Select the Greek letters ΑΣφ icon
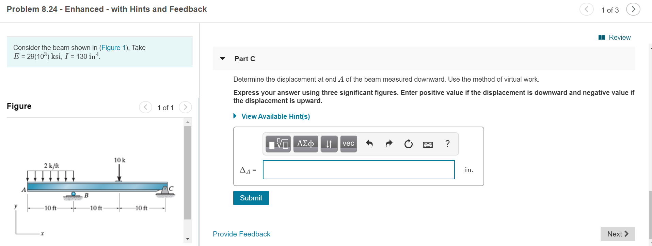The width and height of the screenshot is (652, 246). [x=305, y=143]
